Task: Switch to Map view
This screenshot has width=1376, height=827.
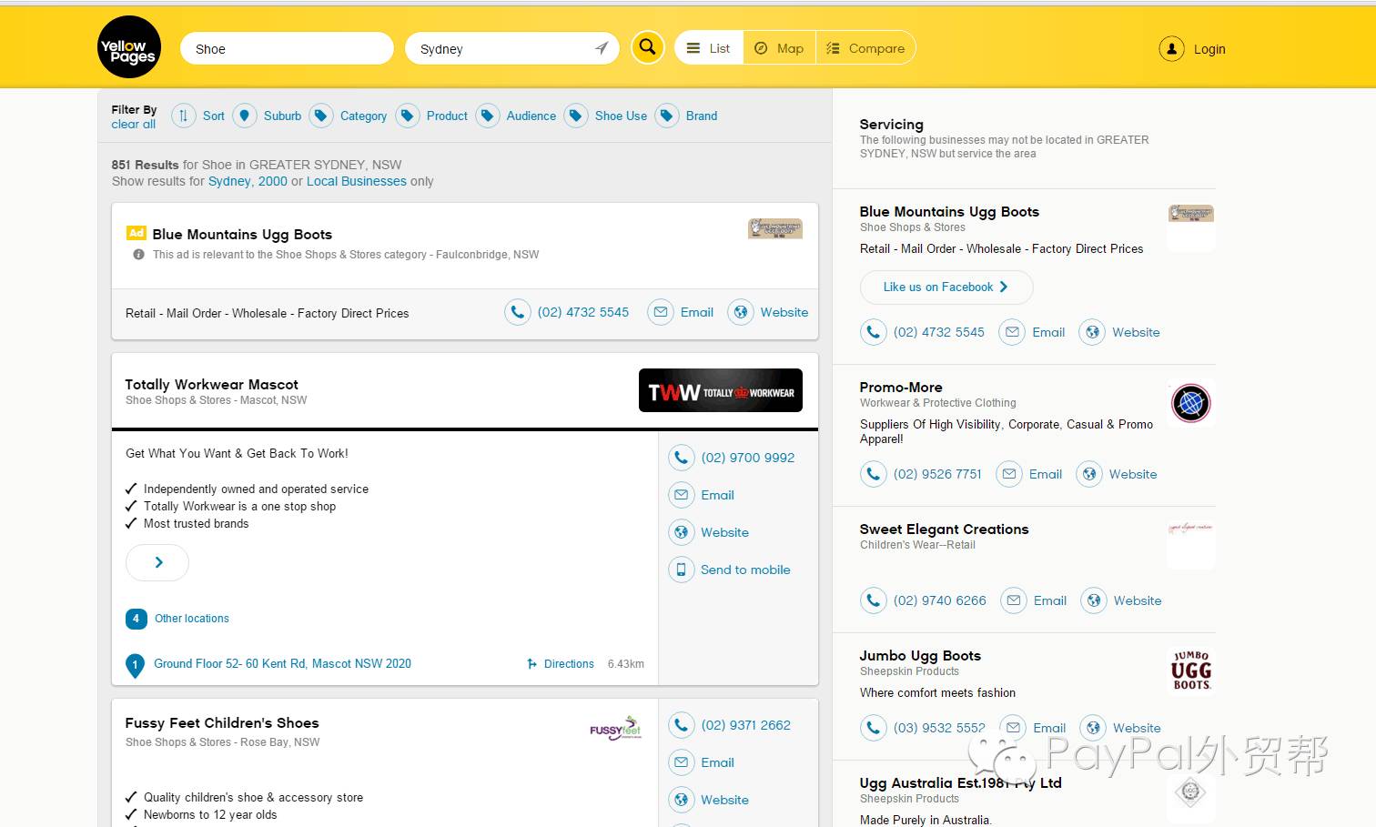Action: click(x=779, y=48)
